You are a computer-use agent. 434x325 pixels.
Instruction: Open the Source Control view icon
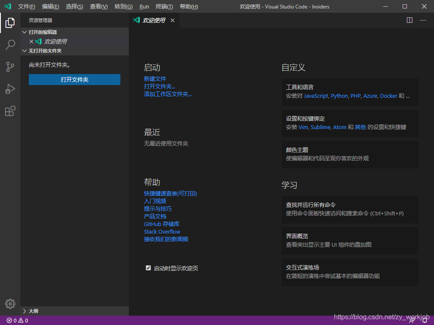[x=10, y=67]
